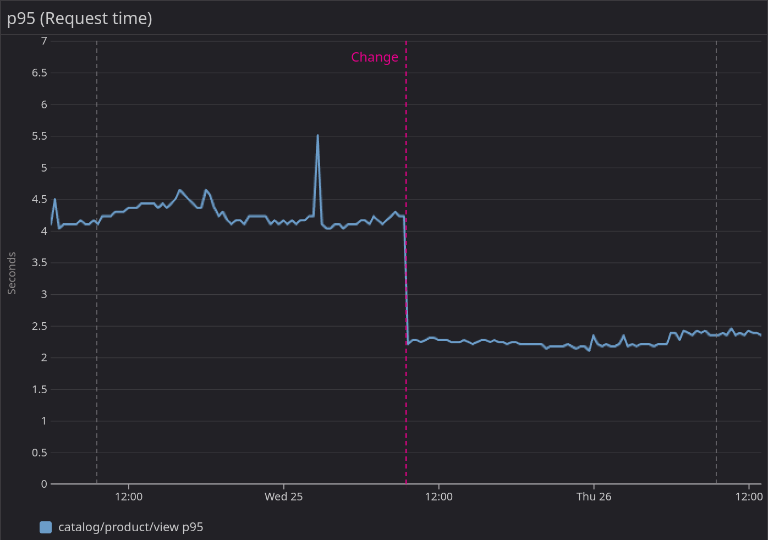
Task: Click the peak of the 5.5-second spike
Action: click(x=317, y=135)
